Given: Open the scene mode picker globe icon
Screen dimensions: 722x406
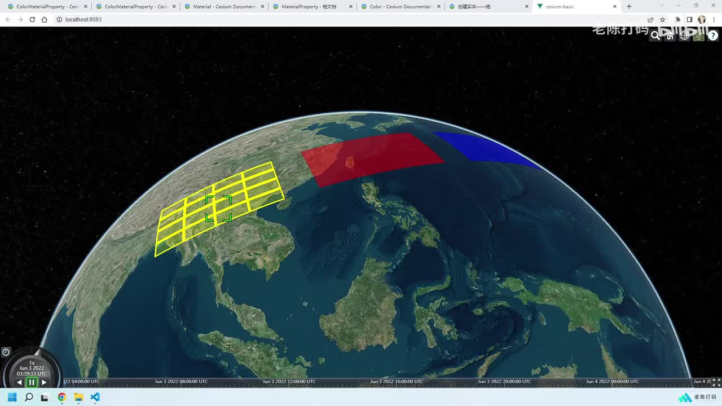Looking at the screenshot, I should [684, 35].
